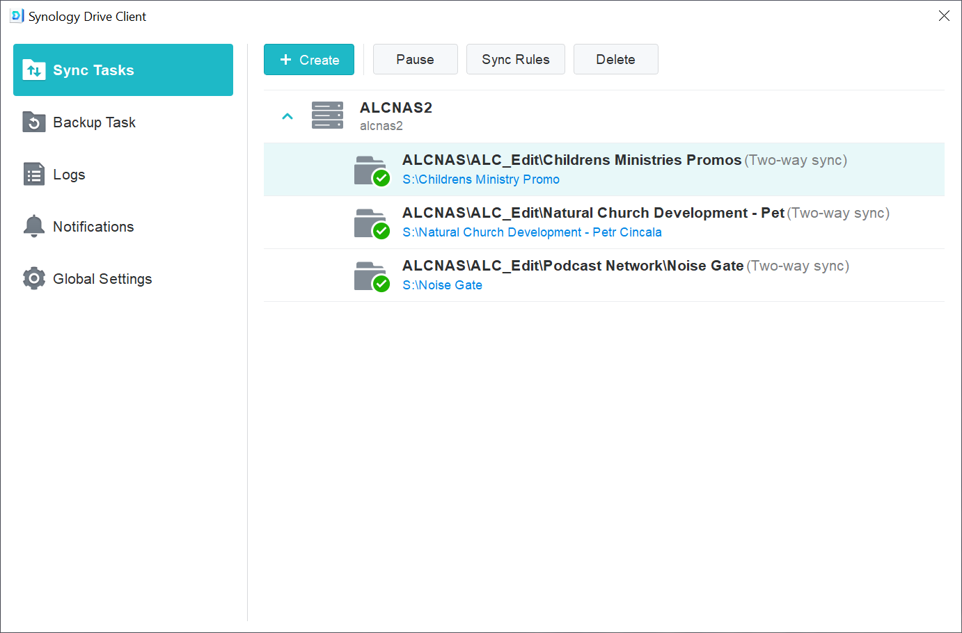The width and height of the screenshot is (962, 633).
Task: Close the Synology Drive Client window
Action: (x=944, y=15)
